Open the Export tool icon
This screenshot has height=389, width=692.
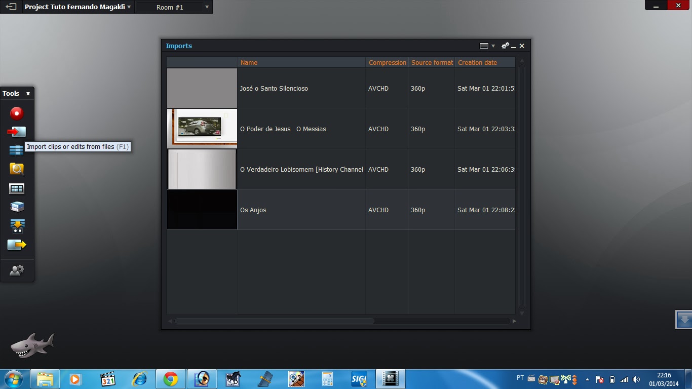click(17, 245)
